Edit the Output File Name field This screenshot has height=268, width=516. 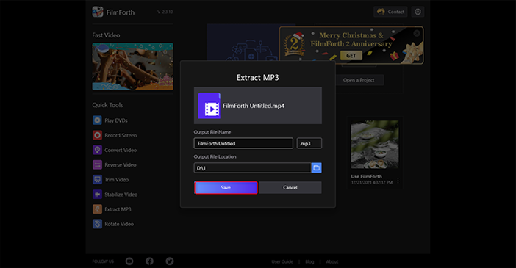243,143
